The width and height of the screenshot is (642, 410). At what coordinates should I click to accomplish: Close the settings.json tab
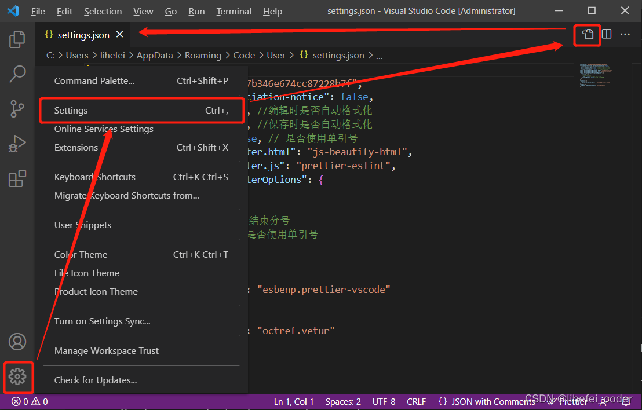[x=119, y=34]
